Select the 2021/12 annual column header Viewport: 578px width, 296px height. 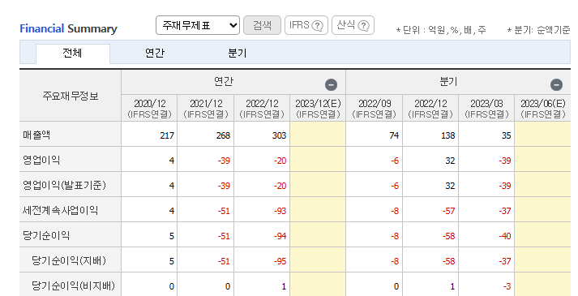click(x=206, y=108)
